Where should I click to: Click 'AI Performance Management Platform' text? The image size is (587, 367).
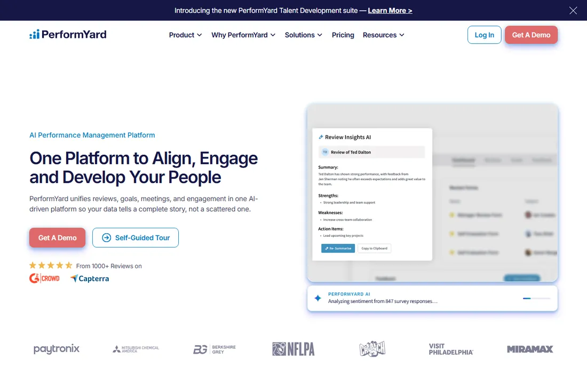tap(92, 135)
